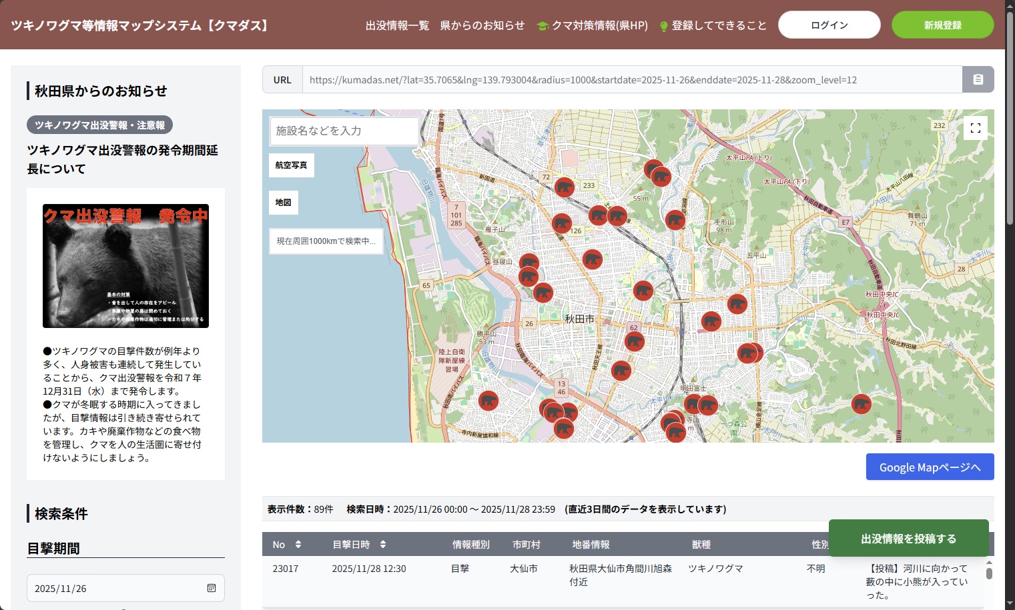
Task: Click the ログイン button
Action: [829, 24]
